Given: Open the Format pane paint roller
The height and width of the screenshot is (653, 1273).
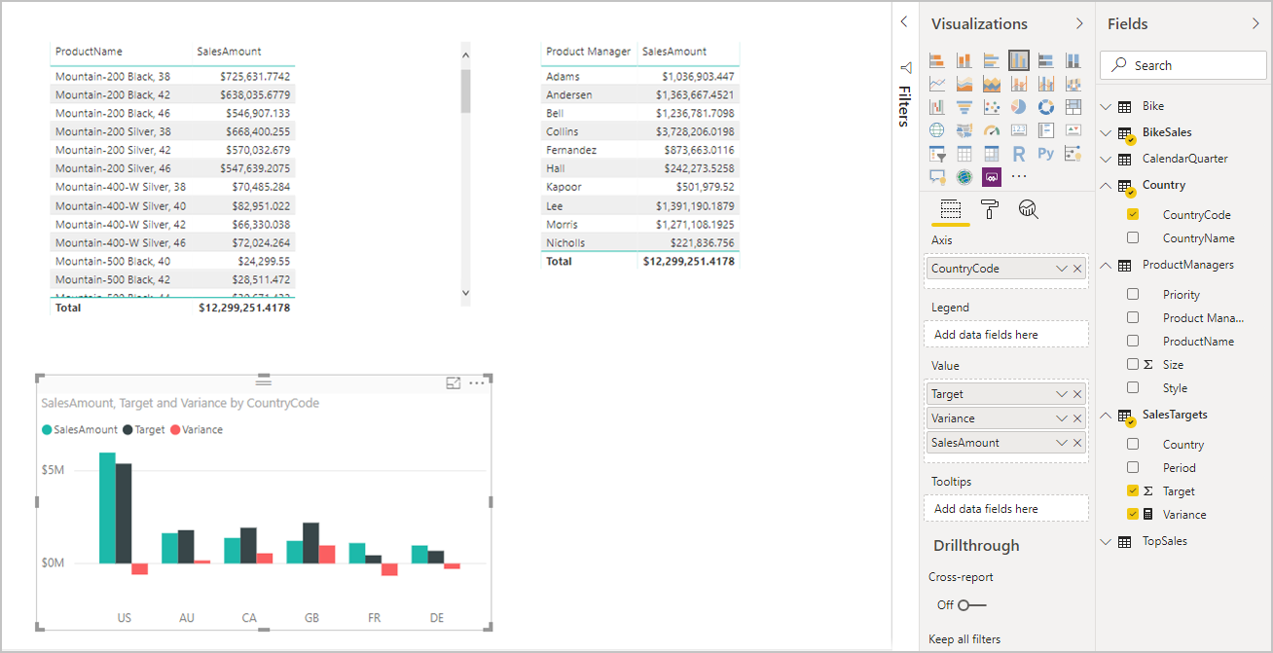Looking at the screenshot, I should 989,209.
